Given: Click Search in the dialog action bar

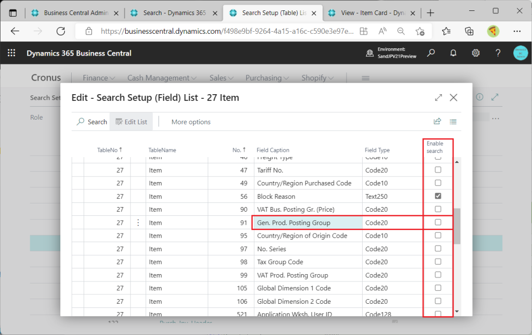Looking at the screenshot, I should 92,122.
